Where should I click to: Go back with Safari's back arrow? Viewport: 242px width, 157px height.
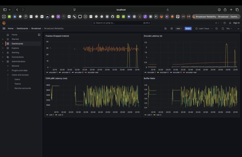[x=17, y=10]
